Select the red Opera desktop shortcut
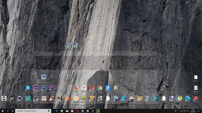202x113 pixels. coord(92,88)
